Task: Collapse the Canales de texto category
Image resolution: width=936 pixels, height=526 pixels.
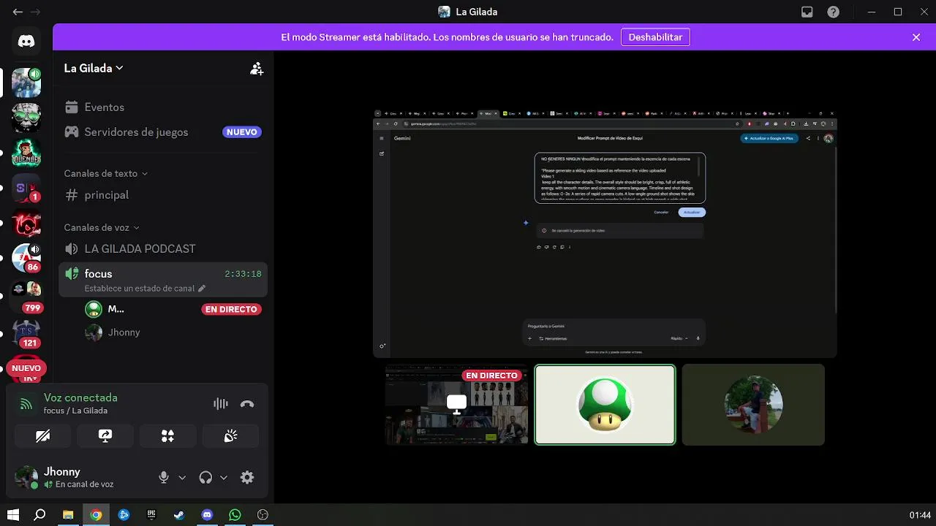Action: [x=106, y=173]
